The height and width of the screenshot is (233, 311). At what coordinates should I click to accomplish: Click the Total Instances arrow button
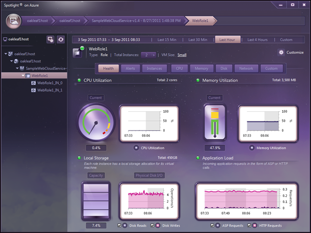click(x=154, y=55)
